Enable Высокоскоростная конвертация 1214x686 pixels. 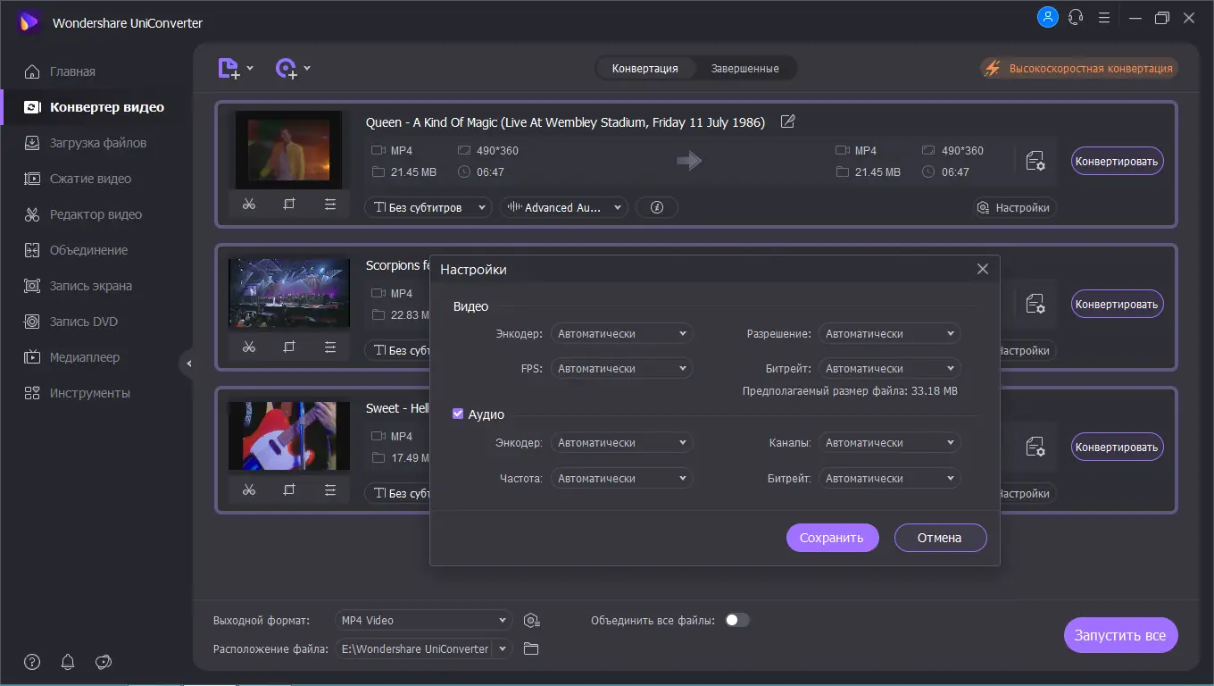tap(1078, 68)
